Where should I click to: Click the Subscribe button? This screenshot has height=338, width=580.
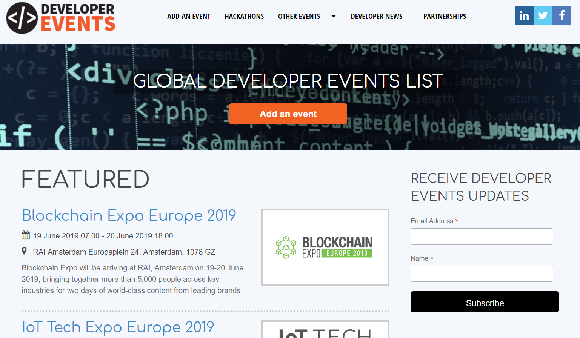click(x=485, y=302)
